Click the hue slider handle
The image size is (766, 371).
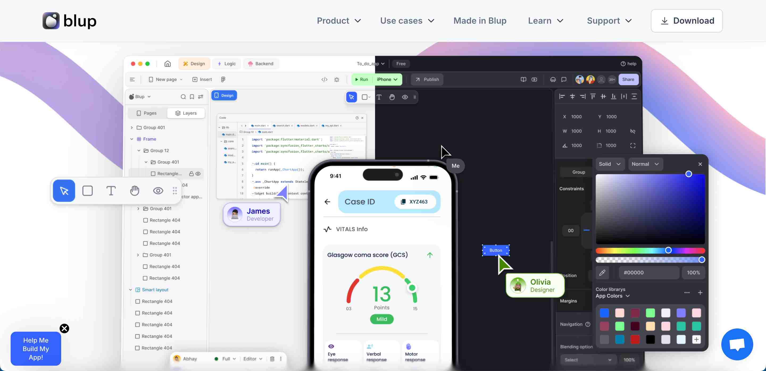coord(668,250)
